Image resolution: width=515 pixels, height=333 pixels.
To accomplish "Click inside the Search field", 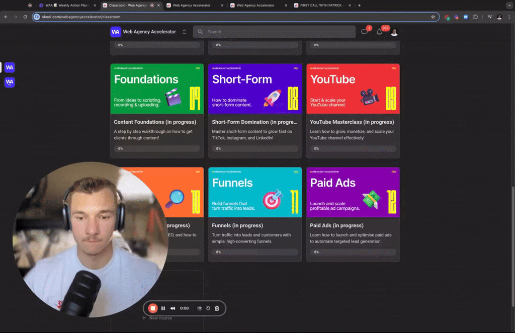I will coord(274,32).
